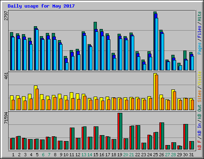Click the red 'kB F' legend label

(199, 145)
